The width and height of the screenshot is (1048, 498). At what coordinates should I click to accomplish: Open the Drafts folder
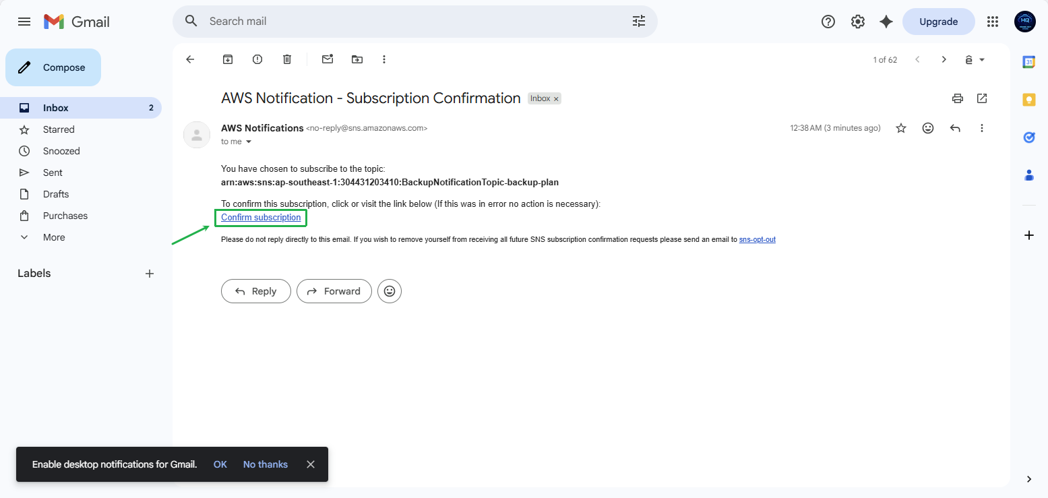(81, 194)
